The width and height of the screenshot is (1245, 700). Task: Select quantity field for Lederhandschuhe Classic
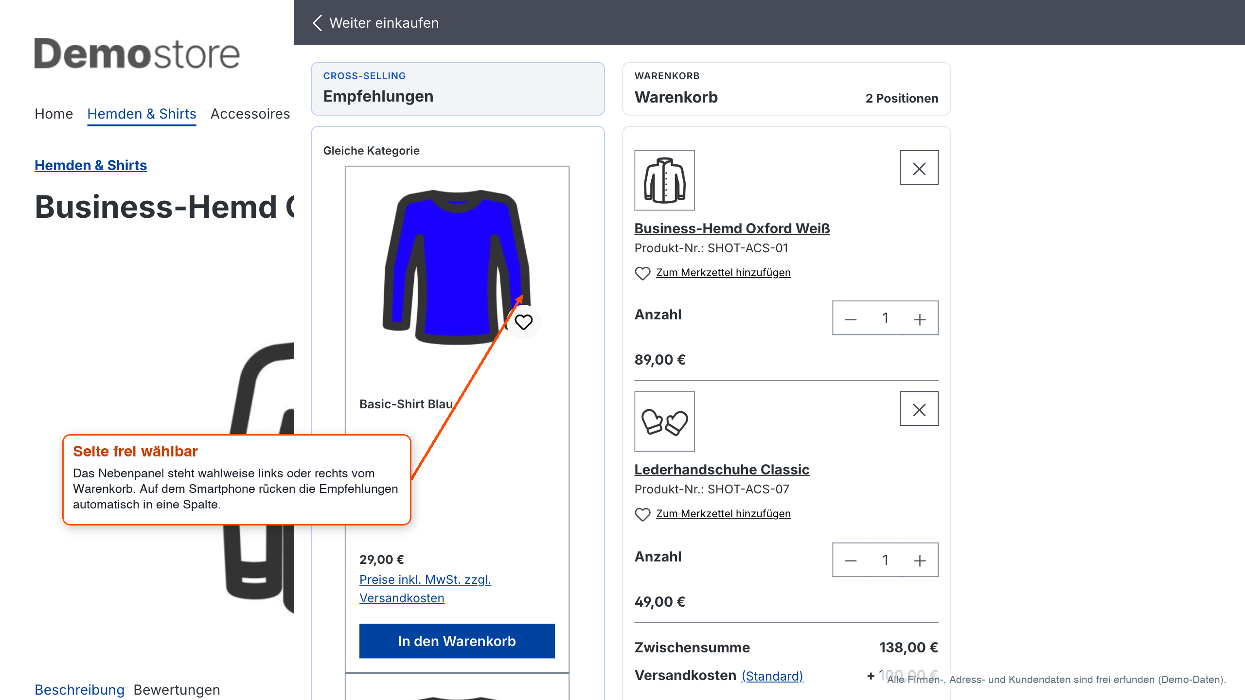pos(885,560)
